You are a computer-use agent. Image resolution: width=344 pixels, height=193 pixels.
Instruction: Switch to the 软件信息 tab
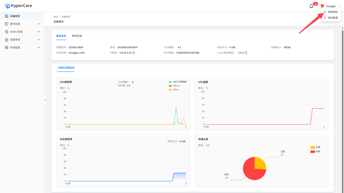click(77, 36)
